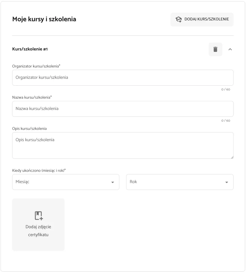Click the Kurs/szkolenie #1 section header
The width and height of the screenshot is (246, 273).
(x=30, y=49)
